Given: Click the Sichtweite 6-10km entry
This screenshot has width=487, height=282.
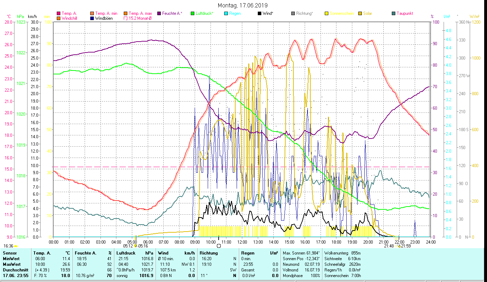Looking at the screenshot, I should coord(342,259).
